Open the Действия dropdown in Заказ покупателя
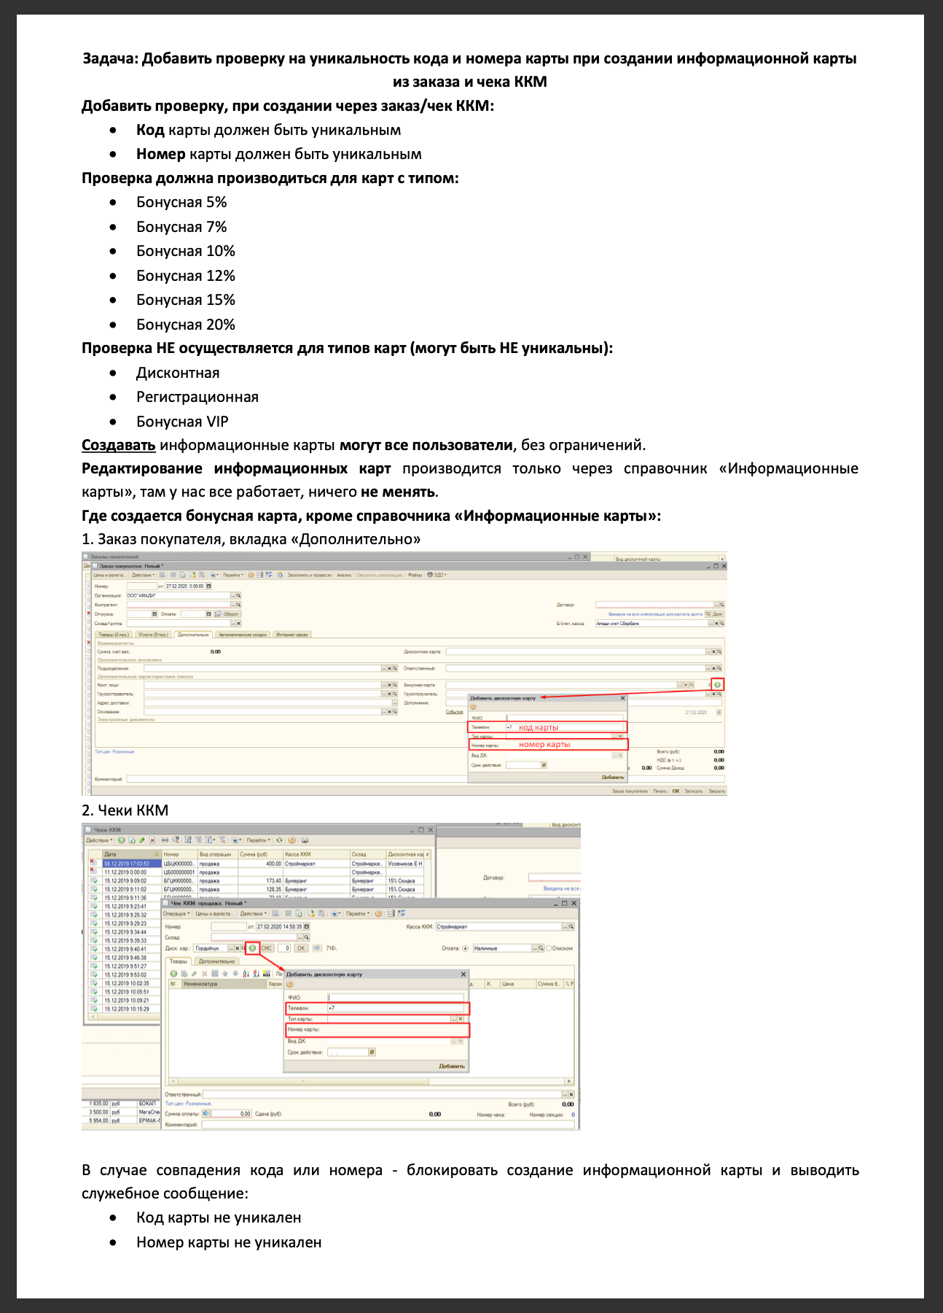943x1313 pixels. [144, 575]
